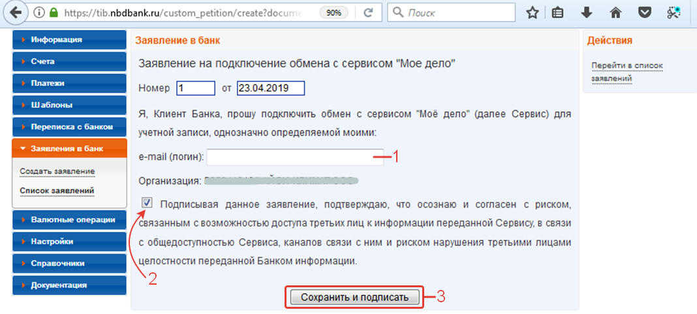Open the Список заявлений link
Viewport: 697px width, 314px height.
[57, 191]
